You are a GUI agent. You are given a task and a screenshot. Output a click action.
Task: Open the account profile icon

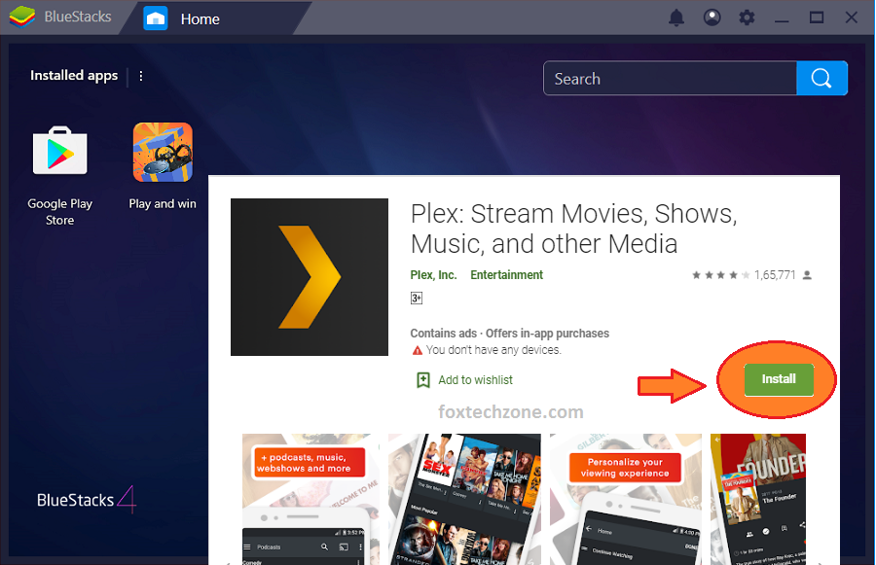tap(712, 18)
